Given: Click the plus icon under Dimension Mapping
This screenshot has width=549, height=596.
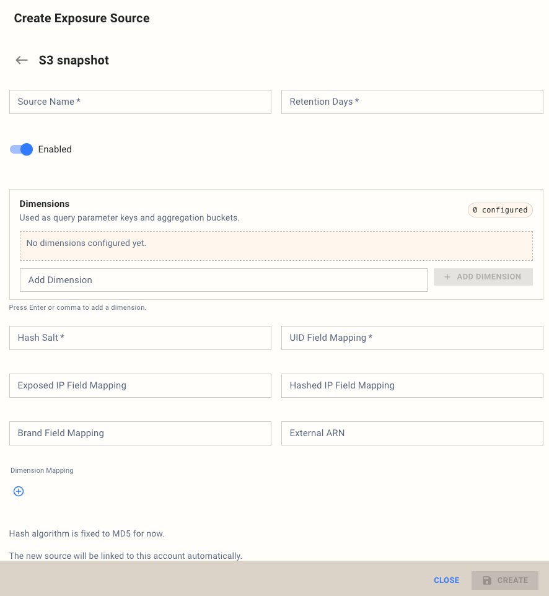Looking at the screenshot, I should (19, 491).
